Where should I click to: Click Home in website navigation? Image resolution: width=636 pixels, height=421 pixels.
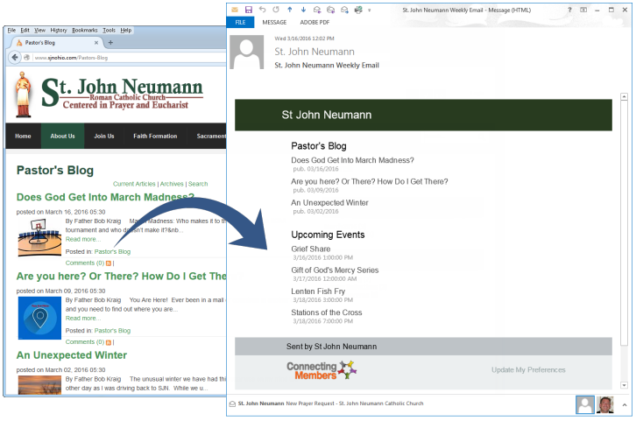pyautogui.click(x=23, y=137)
